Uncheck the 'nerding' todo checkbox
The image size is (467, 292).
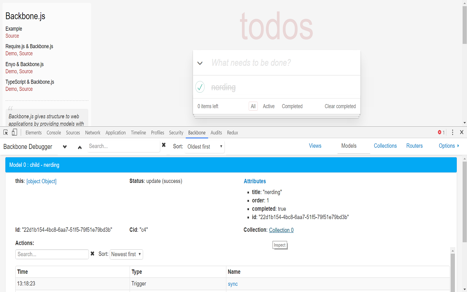pos(200,87)
